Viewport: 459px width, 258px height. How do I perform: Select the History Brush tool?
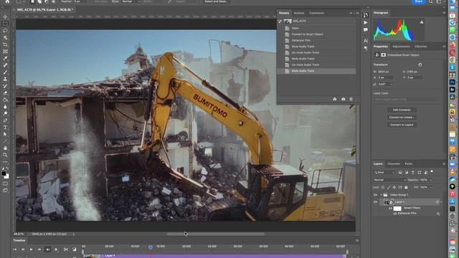coord(5,86)
